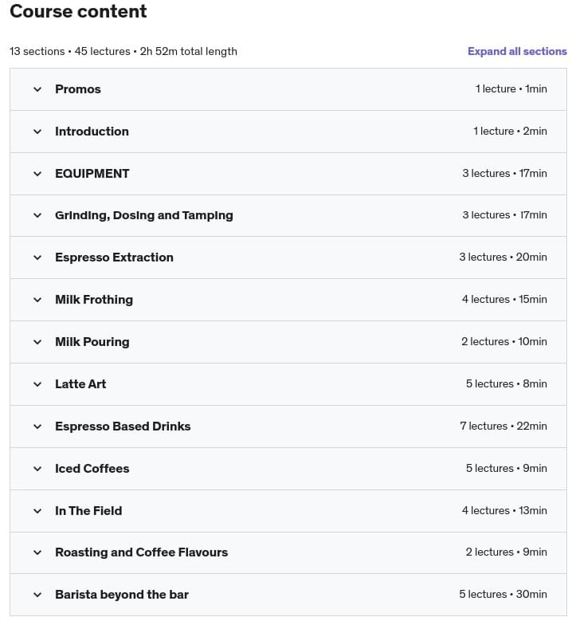Click the '7 lectures • 22min' label
The width and height of the screenshot is (572, 621).
tap(503, 426)
